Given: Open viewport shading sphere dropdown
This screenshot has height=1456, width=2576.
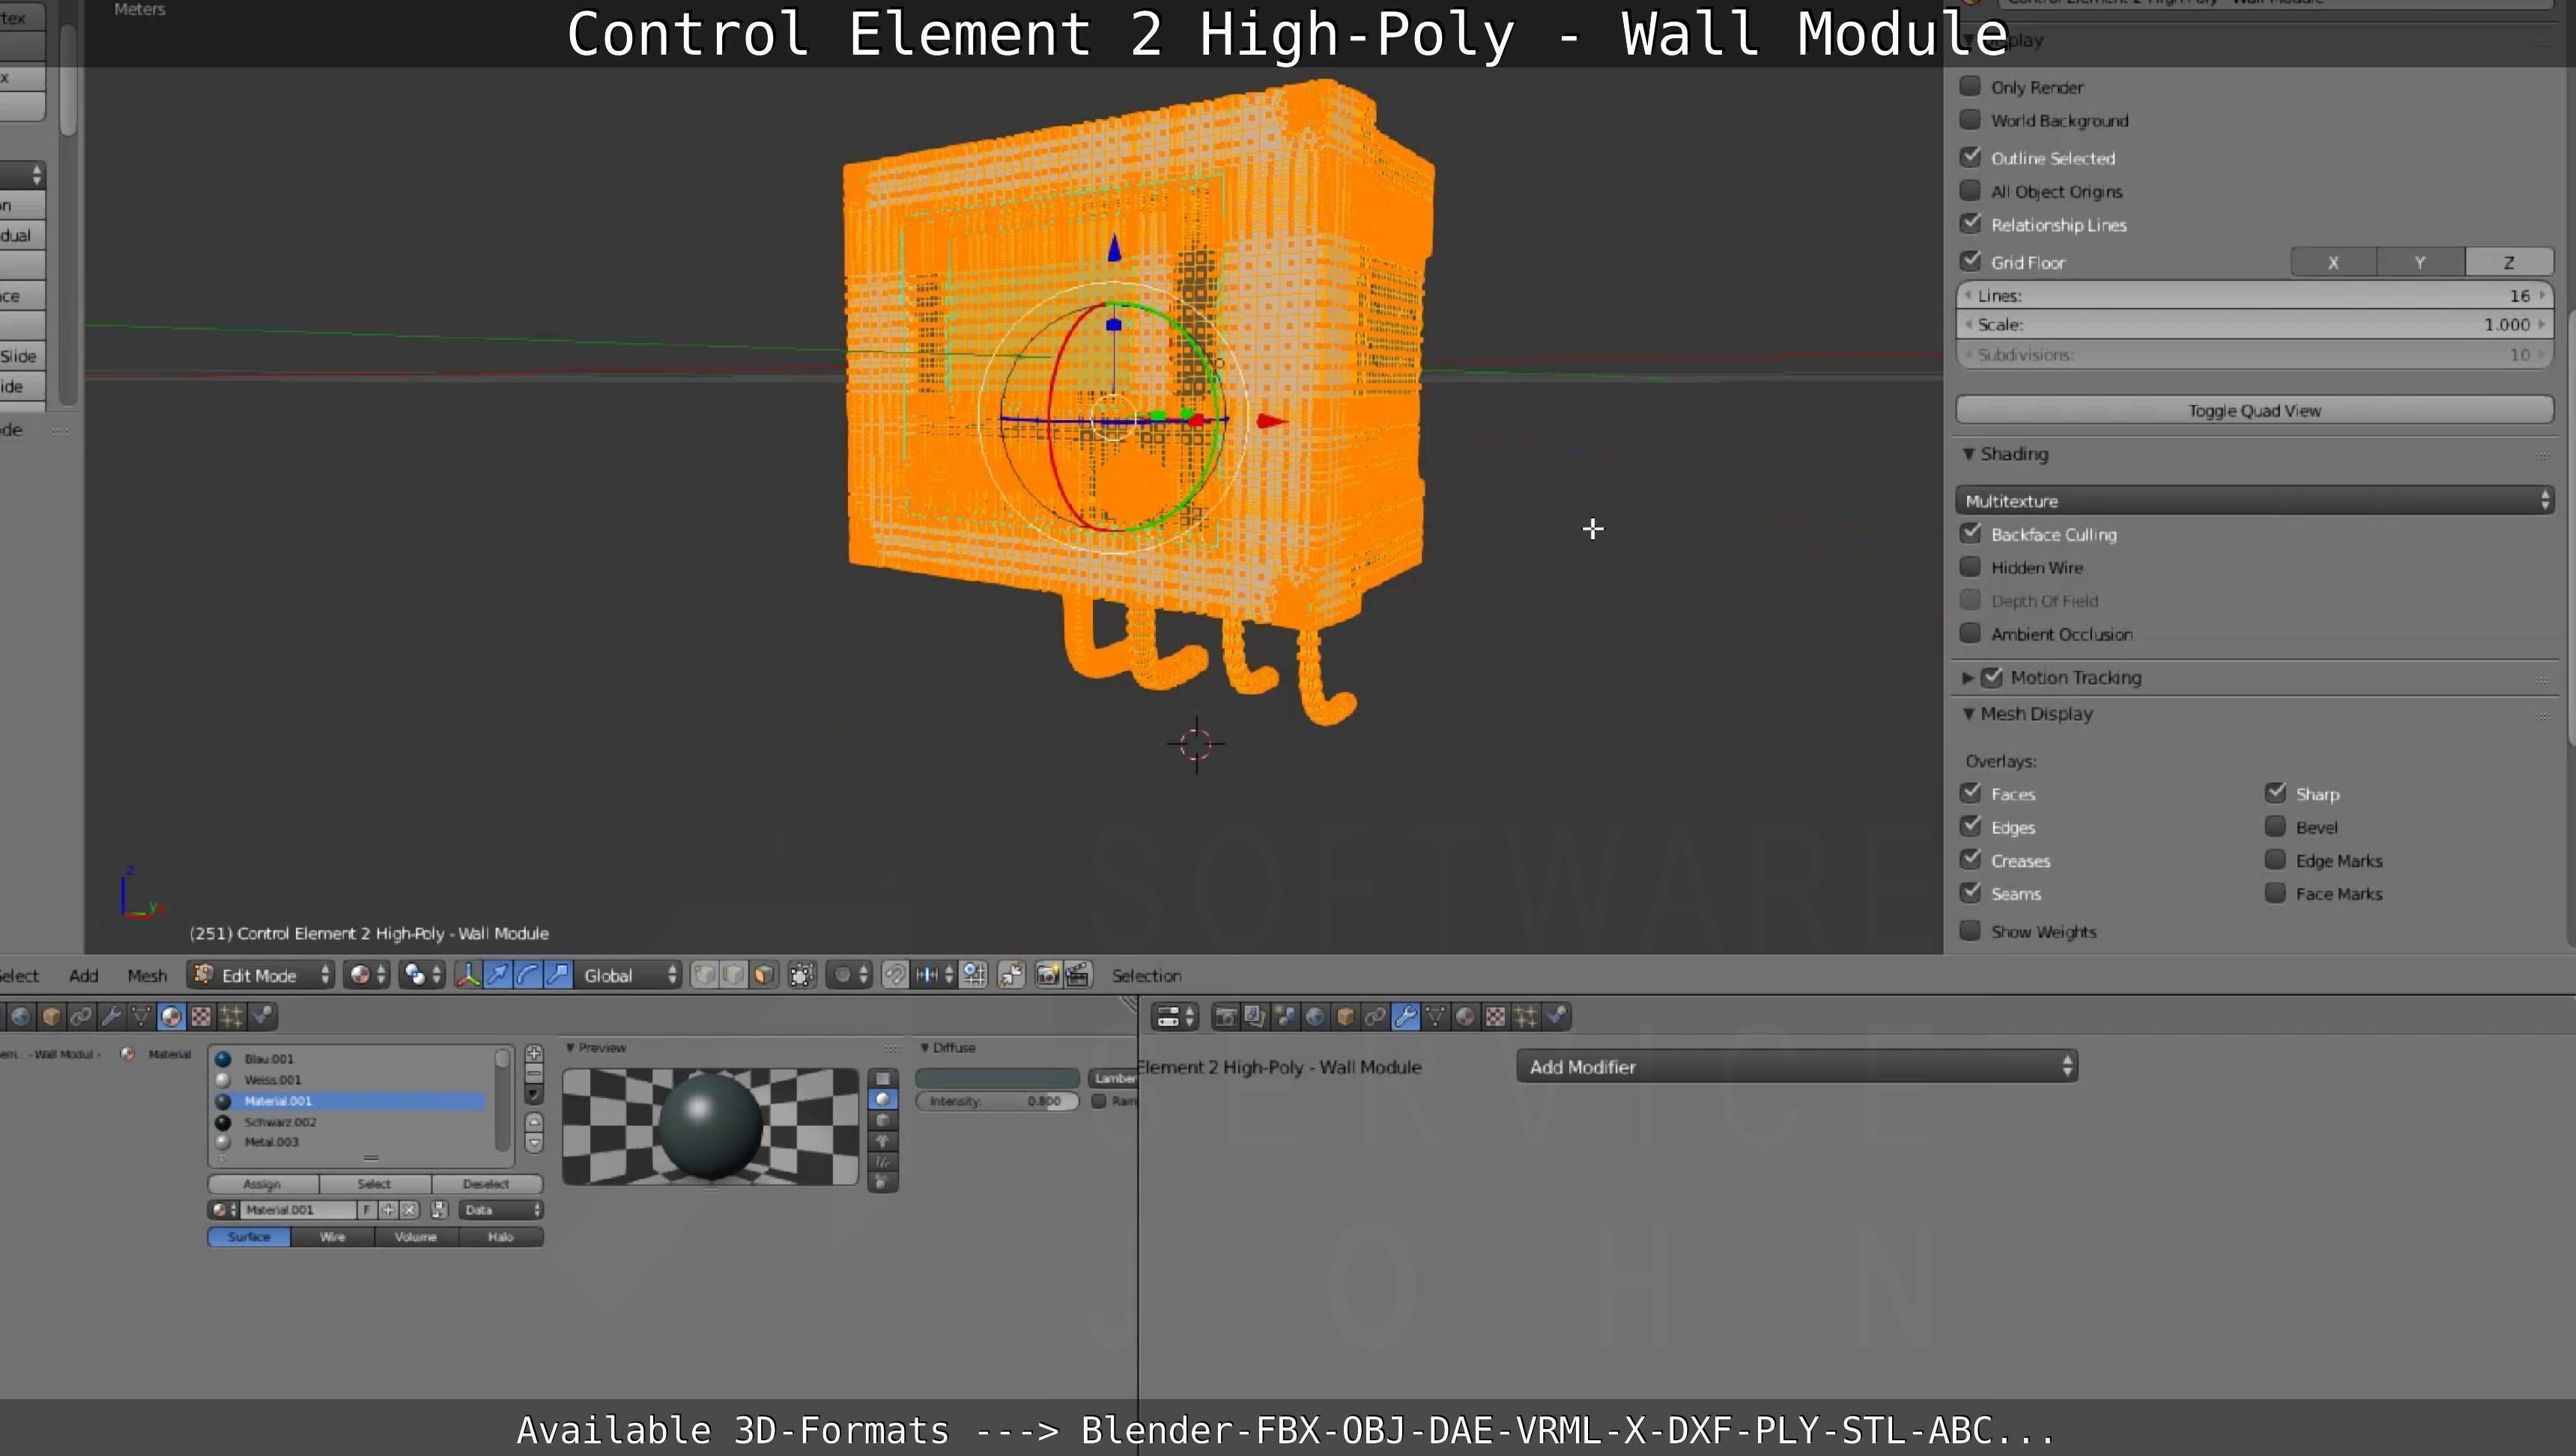Looking at the screenshot, I should pyautogui.click(x=366, y=975).
